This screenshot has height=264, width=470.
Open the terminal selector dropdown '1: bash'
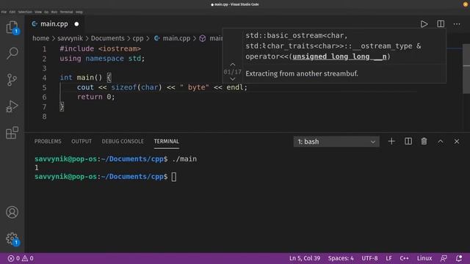click(x=336, y=142)
